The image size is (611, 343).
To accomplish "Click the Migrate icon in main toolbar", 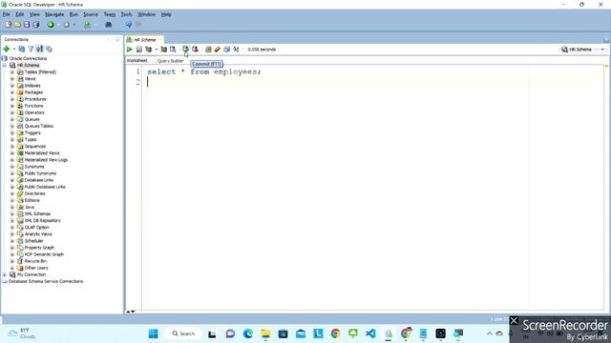I will pyautogui.click(x=129, y=25).
